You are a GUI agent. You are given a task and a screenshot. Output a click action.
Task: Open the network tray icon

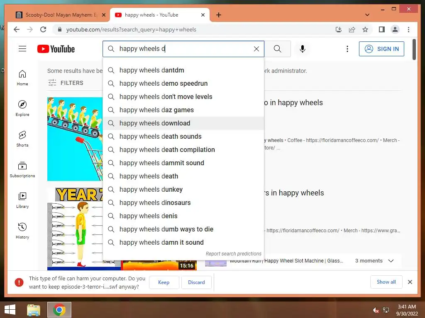[386, 310]
